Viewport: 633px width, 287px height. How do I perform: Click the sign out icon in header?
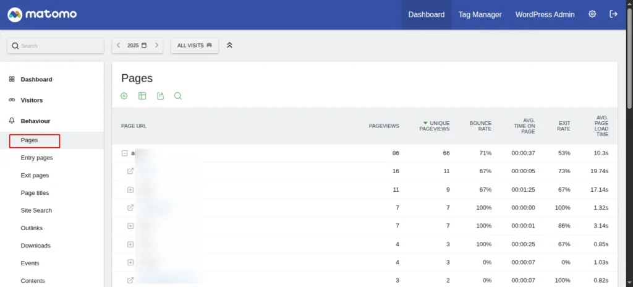tap(613, 14)
